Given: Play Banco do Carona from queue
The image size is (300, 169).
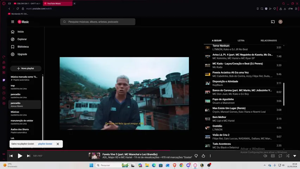Looking at the screenshot, I should click(244, 92).
